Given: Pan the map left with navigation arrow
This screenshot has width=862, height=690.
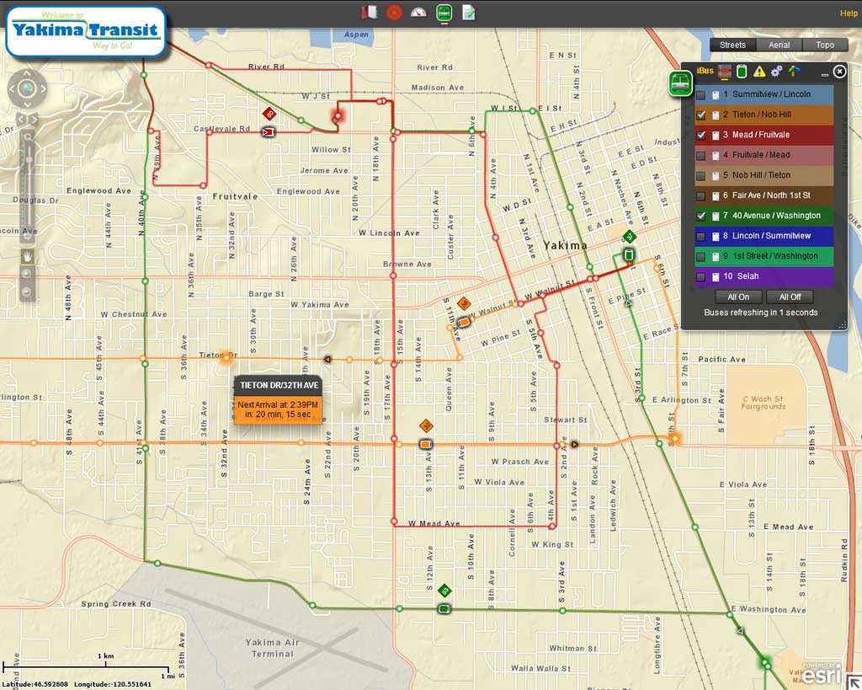Looking at the screenshot, I should pyautogui.click(x=12, y=88).
